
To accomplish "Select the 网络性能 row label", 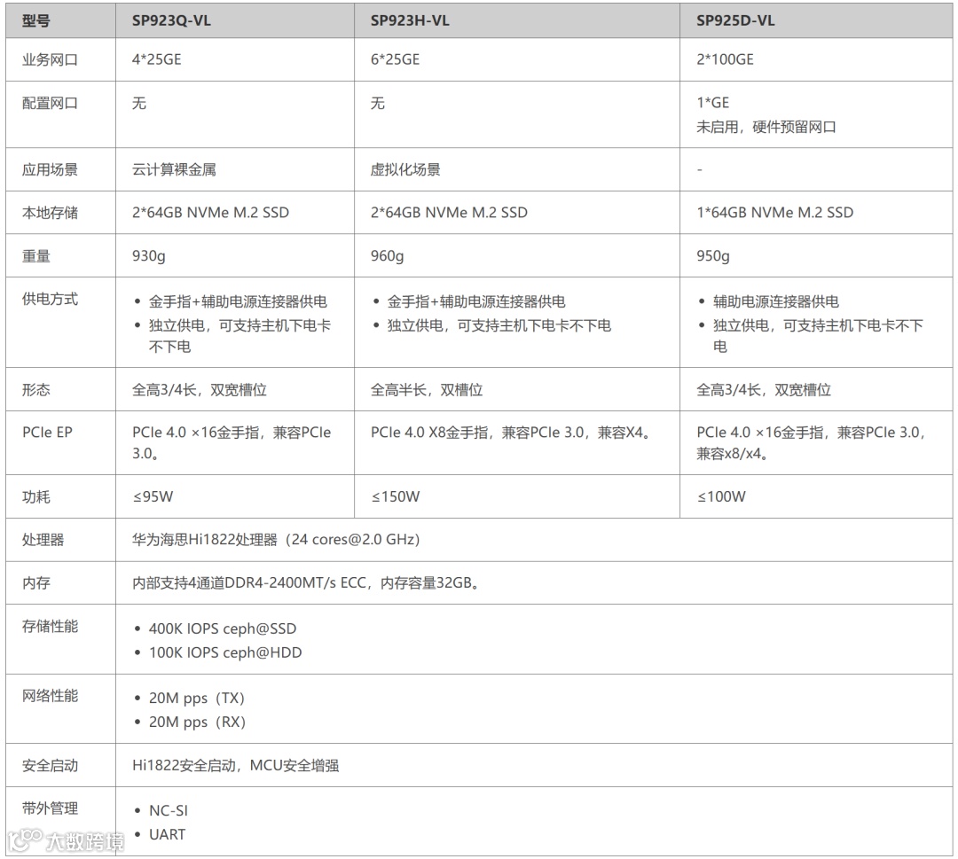I will click(x=50, y=696).
